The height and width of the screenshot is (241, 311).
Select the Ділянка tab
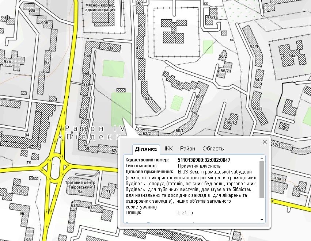coord(146,149)
